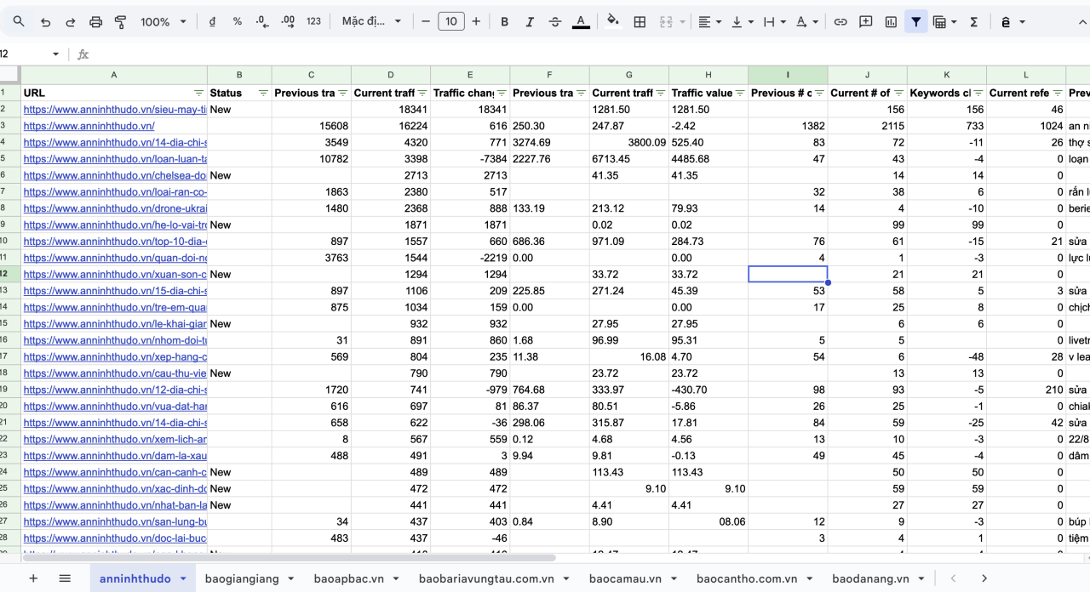Image resolution: width=1090 pixels, height=592 pixels.
Task: Redo the last action
Action: point(70,21)
